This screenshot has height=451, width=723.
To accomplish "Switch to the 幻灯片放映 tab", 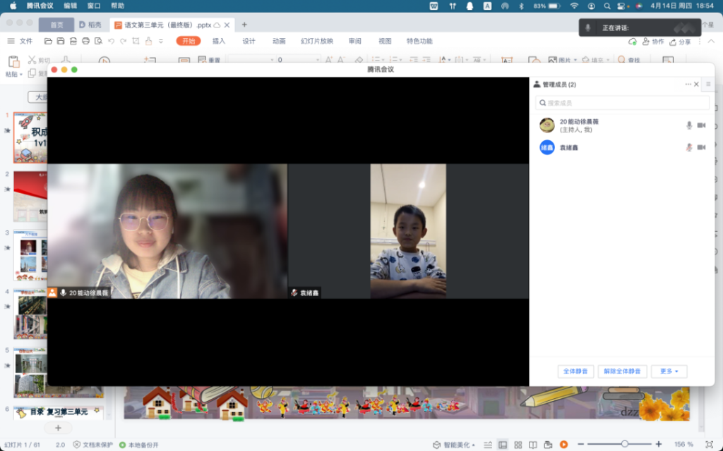I will tap(316, 41).
